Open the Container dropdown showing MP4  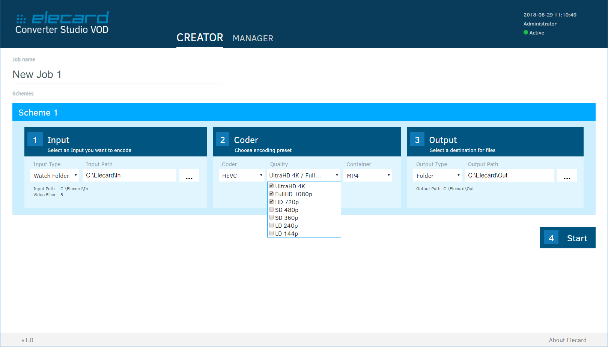(x=367, y=175)
